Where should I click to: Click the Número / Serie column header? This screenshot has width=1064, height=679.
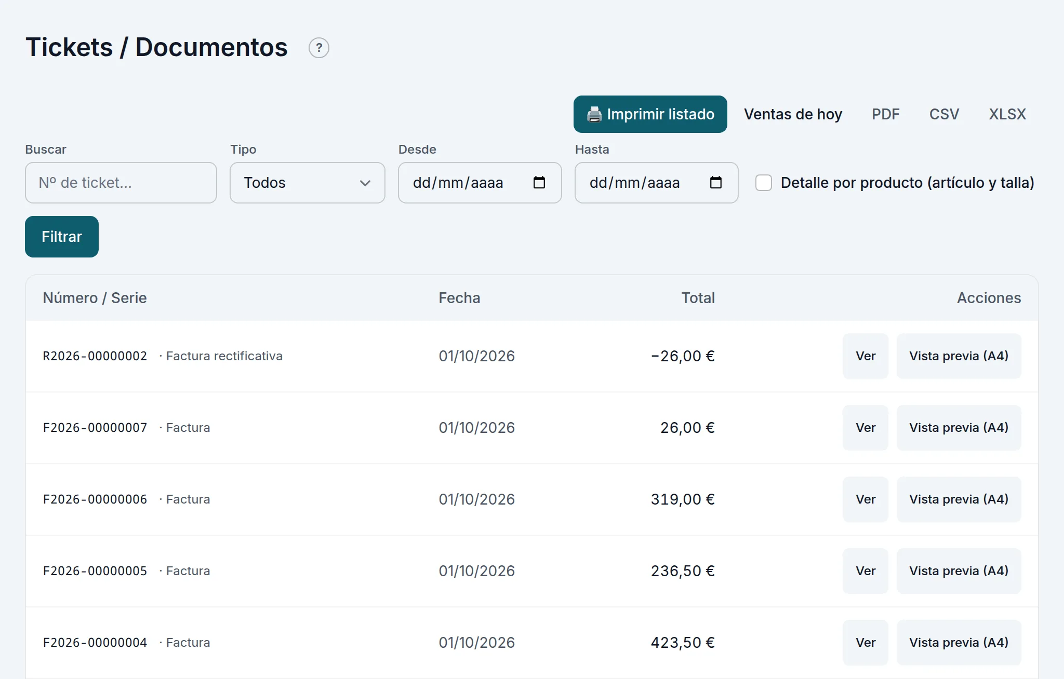coord(95,298)
